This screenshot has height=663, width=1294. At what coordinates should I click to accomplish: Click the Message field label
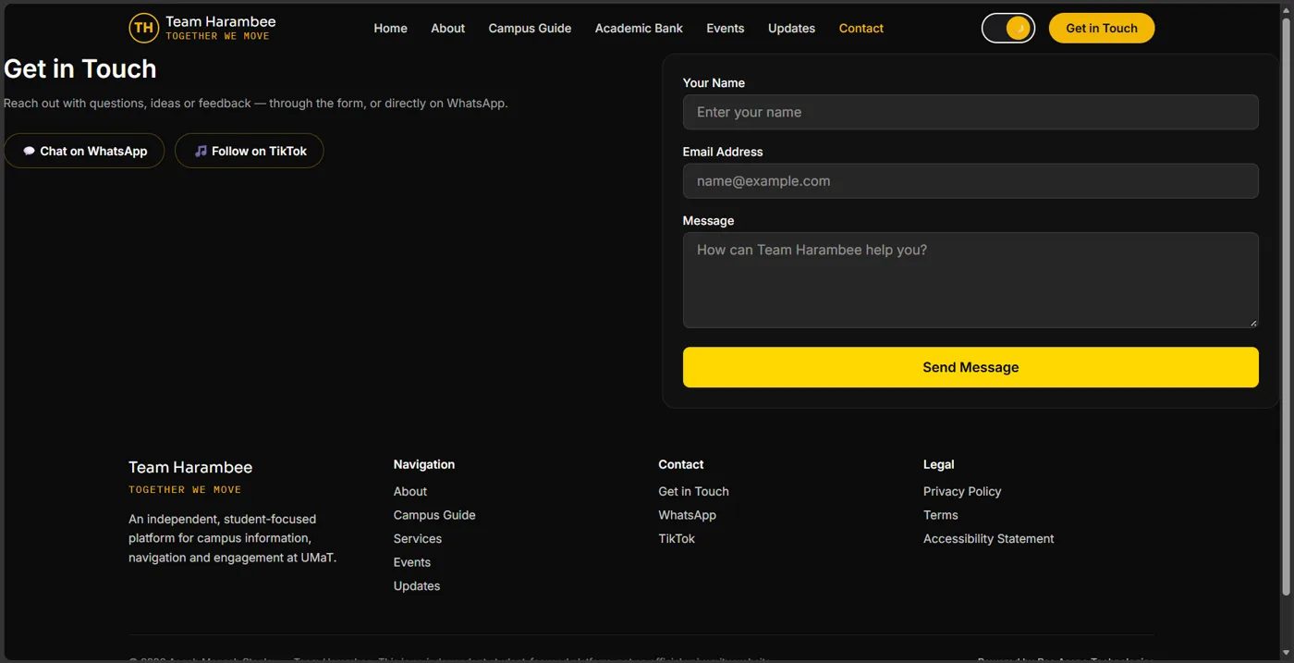708,220
